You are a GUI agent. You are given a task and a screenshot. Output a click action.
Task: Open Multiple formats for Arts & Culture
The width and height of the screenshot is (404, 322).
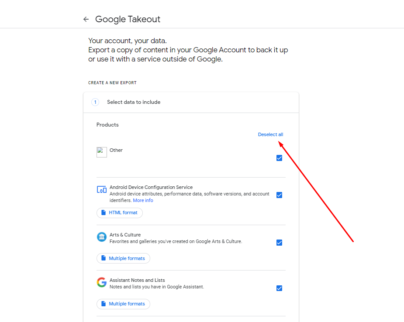point(124,258)
